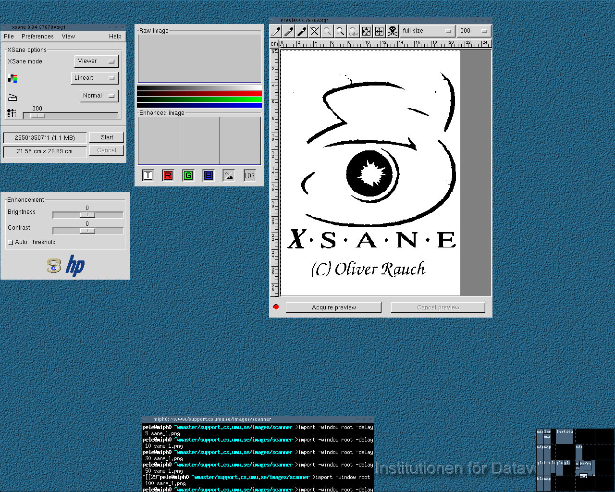The width and height of the screenshot is (615, 492).
Task: Select the pick gray point pipette
Action: (289, 31)
